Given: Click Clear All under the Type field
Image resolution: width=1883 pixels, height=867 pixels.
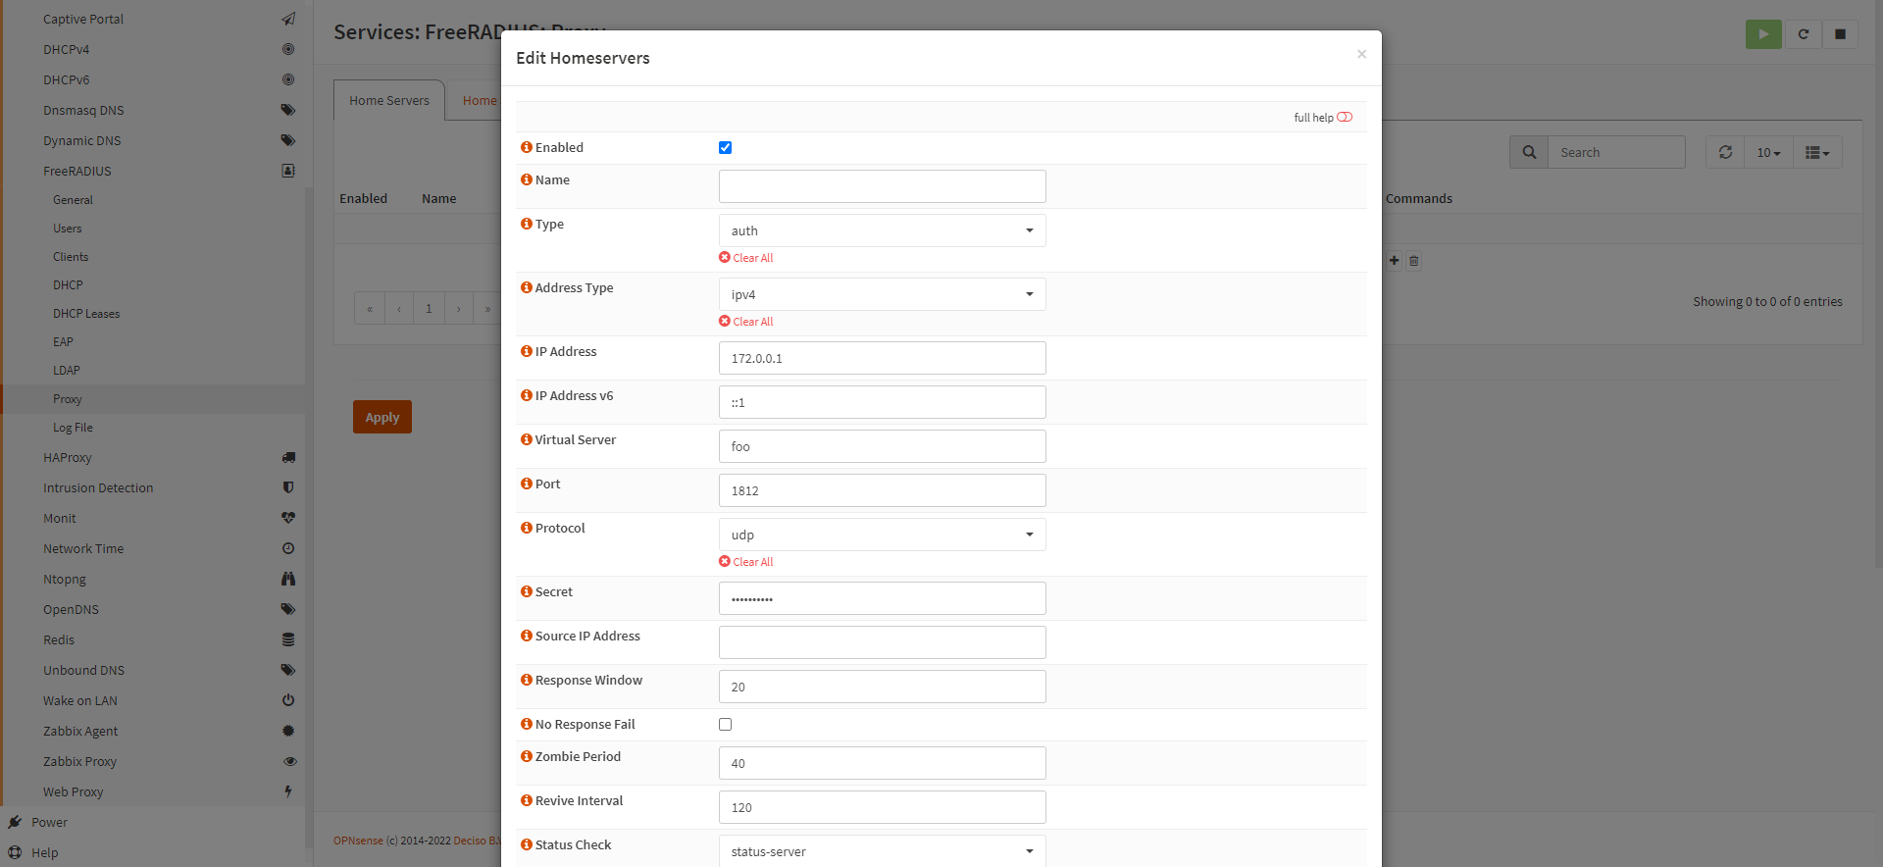Looking at the screenshot, I should (x=746, y=258).
